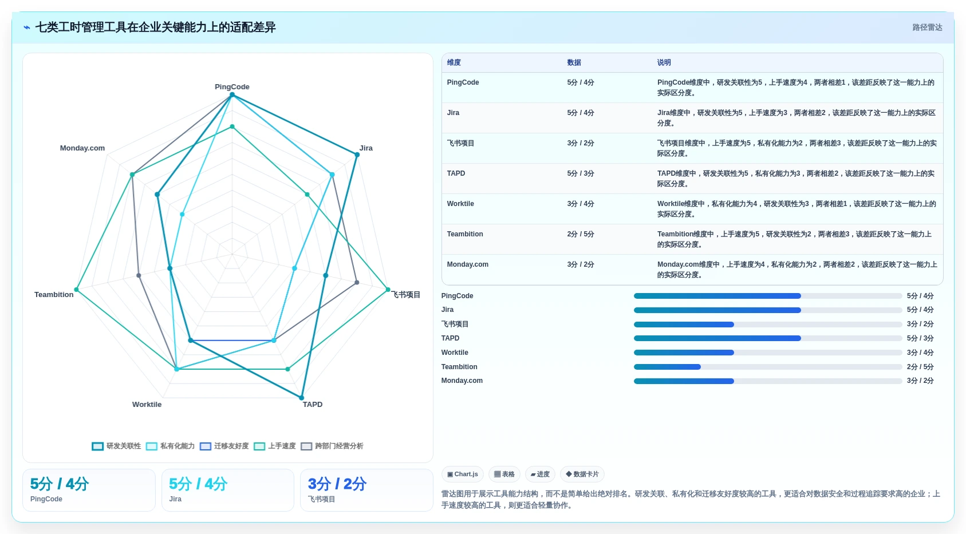Open the Jira 5分 / 4分 summary card
The width and height of the screenshot is (966, 534).
coord(228,490)
